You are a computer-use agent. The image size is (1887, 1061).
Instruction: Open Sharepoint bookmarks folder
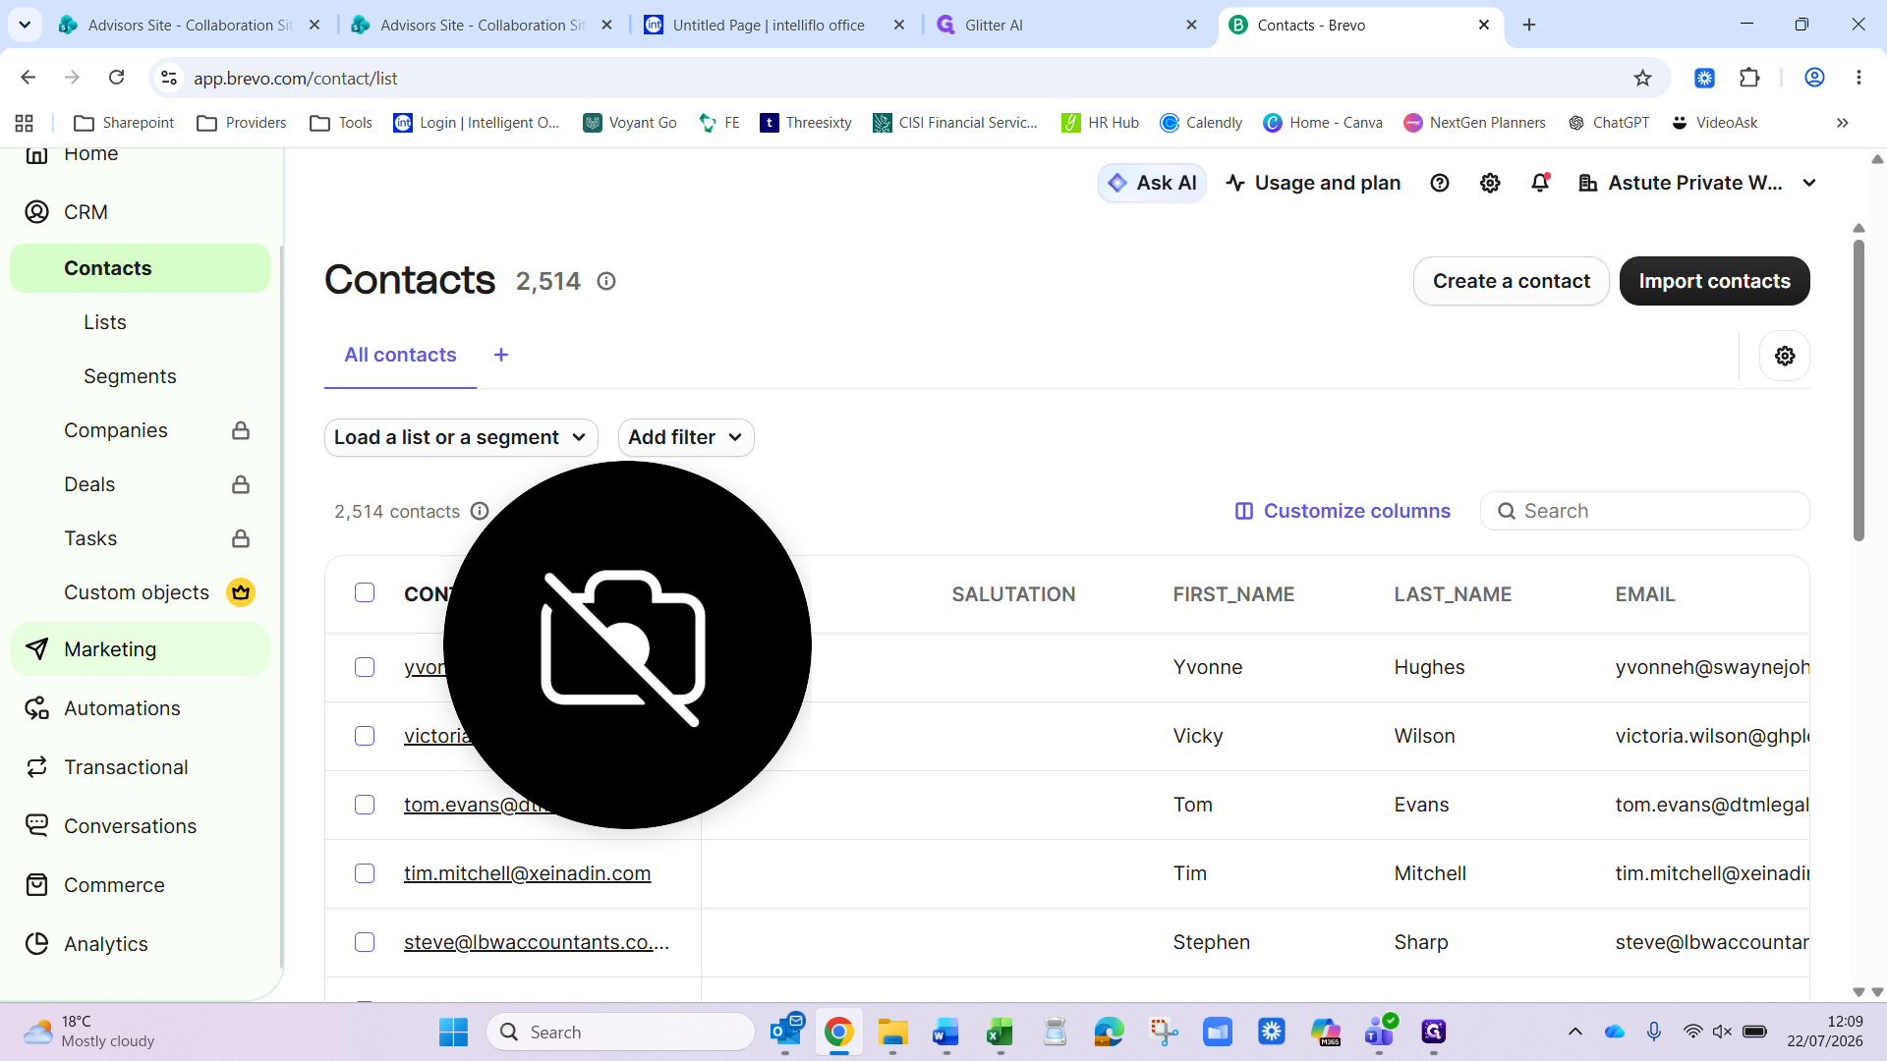coord(124,123)
